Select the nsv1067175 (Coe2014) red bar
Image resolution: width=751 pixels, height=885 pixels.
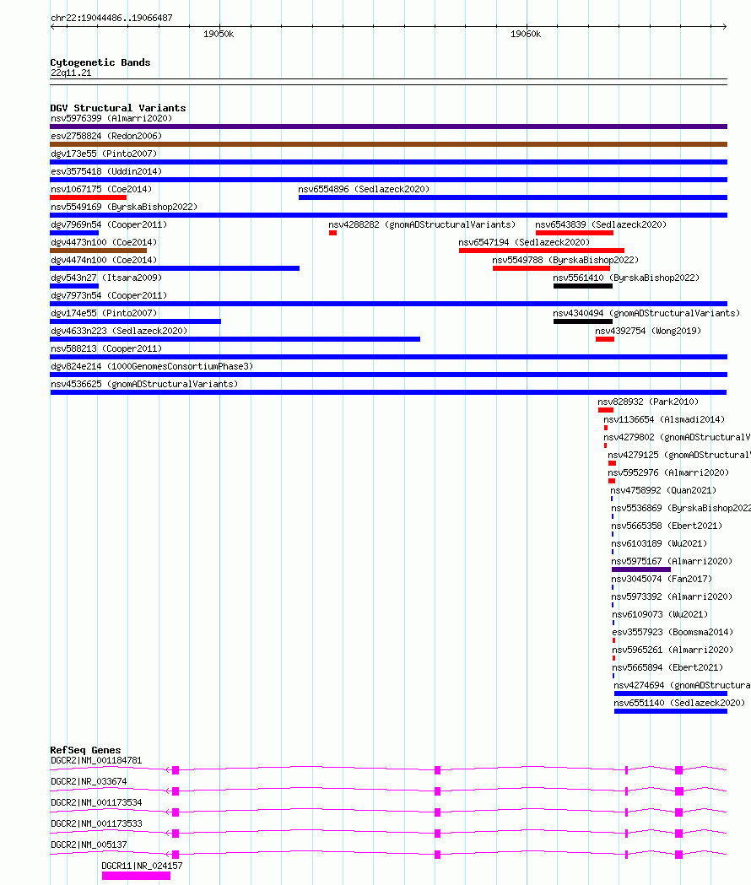coord(88,197)
